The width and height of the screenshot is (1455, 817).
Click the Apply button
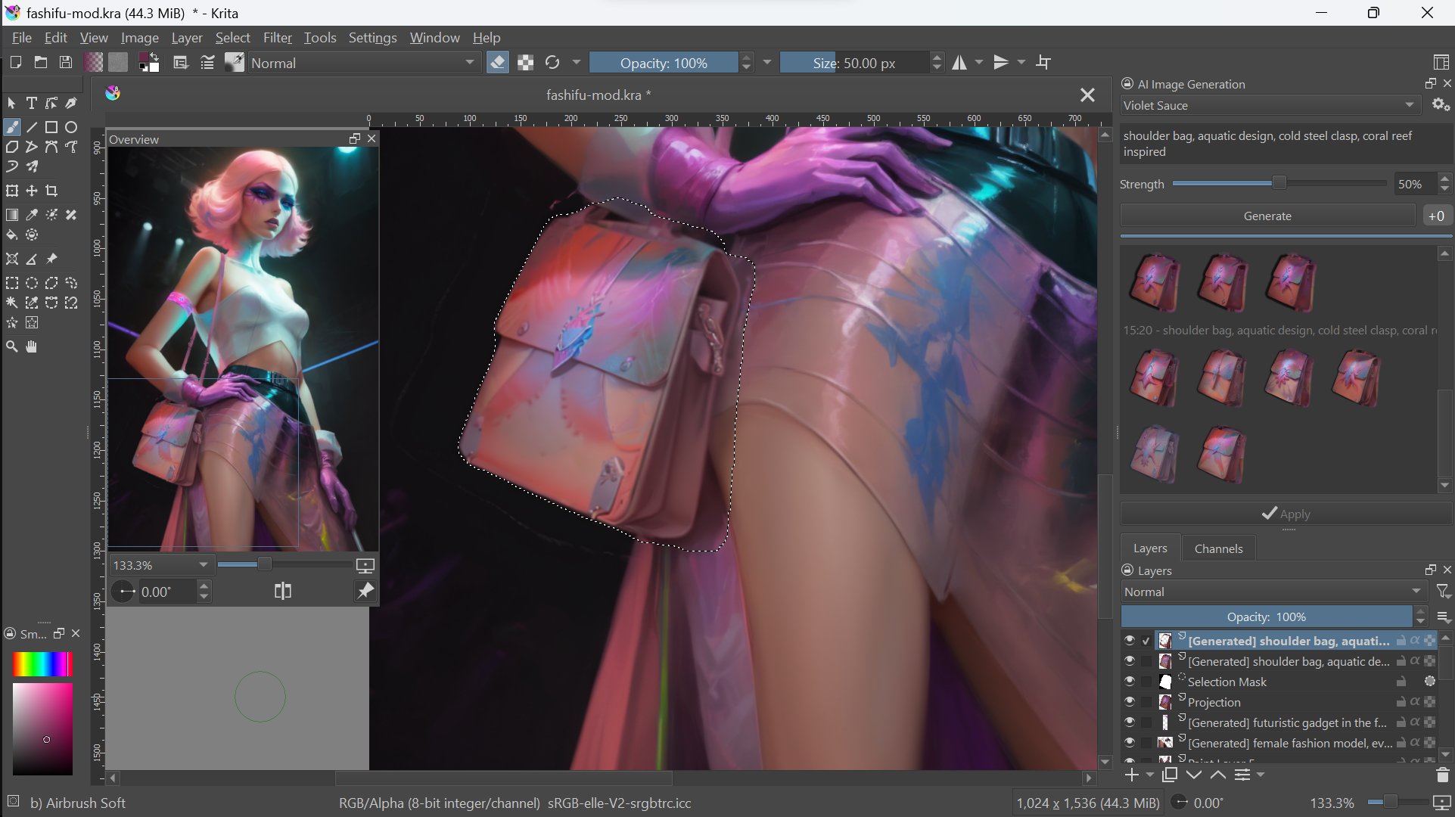click(1286, 514)
